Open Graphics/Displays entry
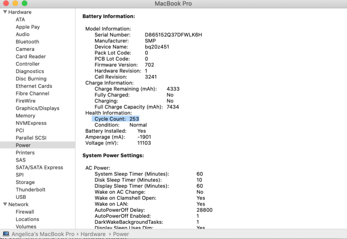Screen dimensions: 347x239 38,108
